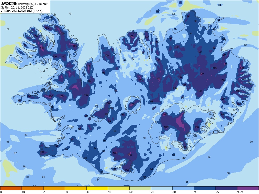This screenshot has height=194, width=259.
Task: Choose the dark blue 90–95 legend swatch
Action: click(205, 188)
